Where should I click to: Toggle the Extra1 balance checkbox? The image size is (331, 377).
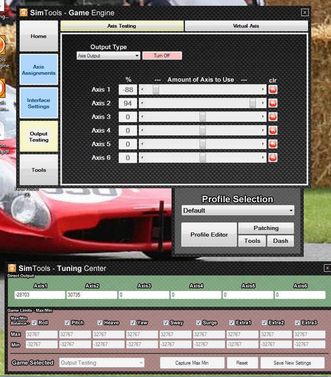231,322
